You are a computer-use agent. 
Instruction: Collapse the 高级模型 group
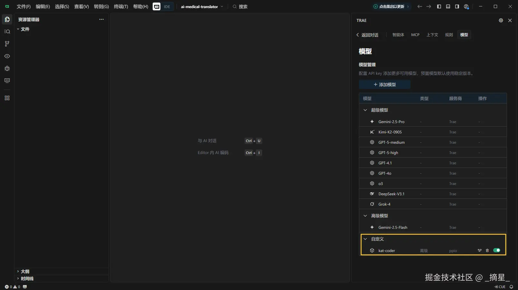tap(365, 216)
